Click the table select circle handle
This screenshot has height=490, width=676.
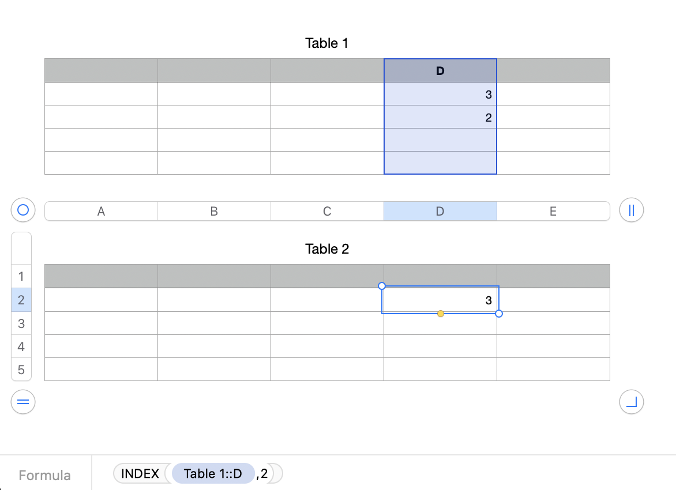click(23, 210)
